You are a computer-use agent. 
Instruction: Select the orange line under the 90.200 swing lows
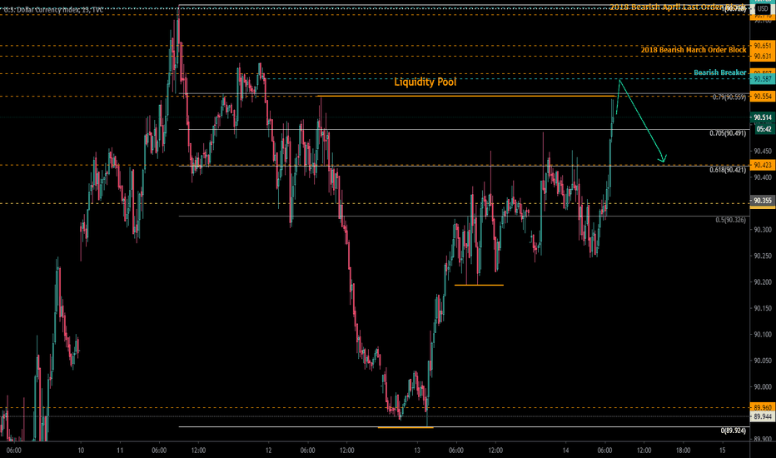(x=479, y=285)
